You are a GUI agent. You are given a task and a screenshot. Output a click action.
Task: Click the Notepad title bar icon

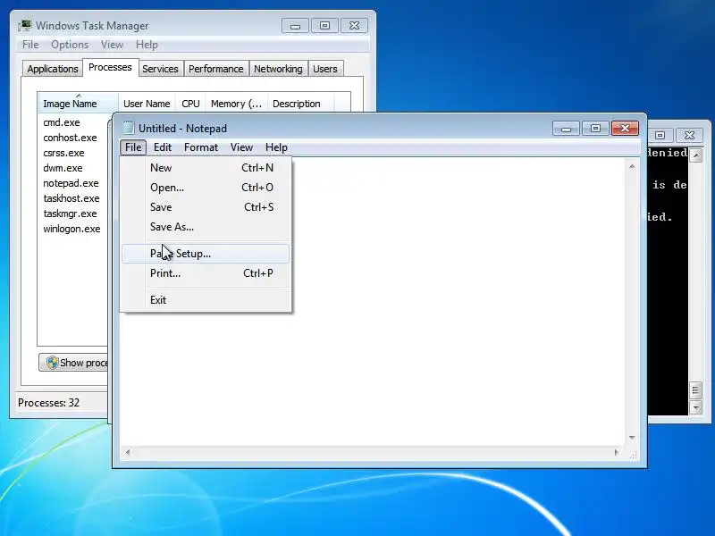[129, 129]
